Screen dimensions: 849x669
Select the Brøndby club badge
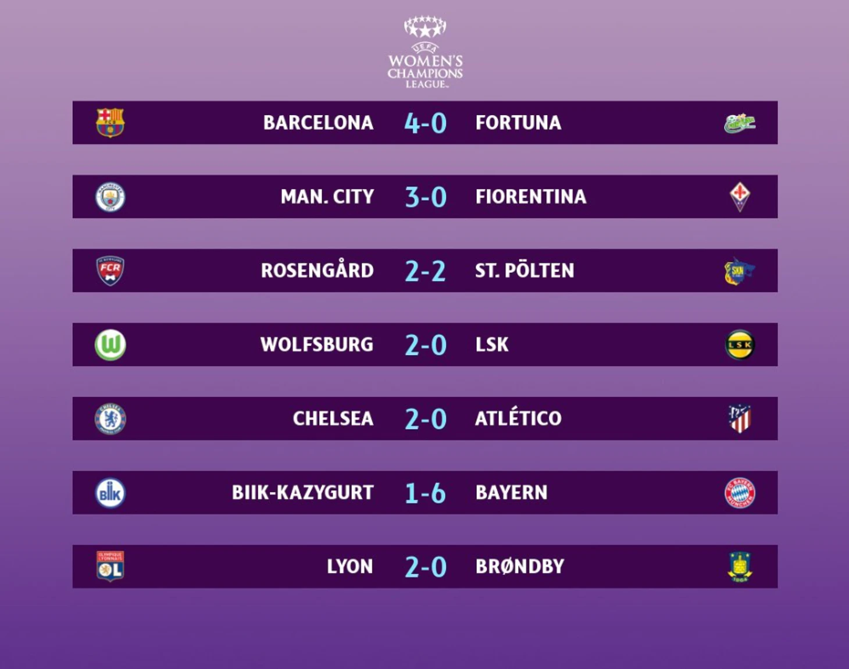pyautogui.click(x=740, y=567)
